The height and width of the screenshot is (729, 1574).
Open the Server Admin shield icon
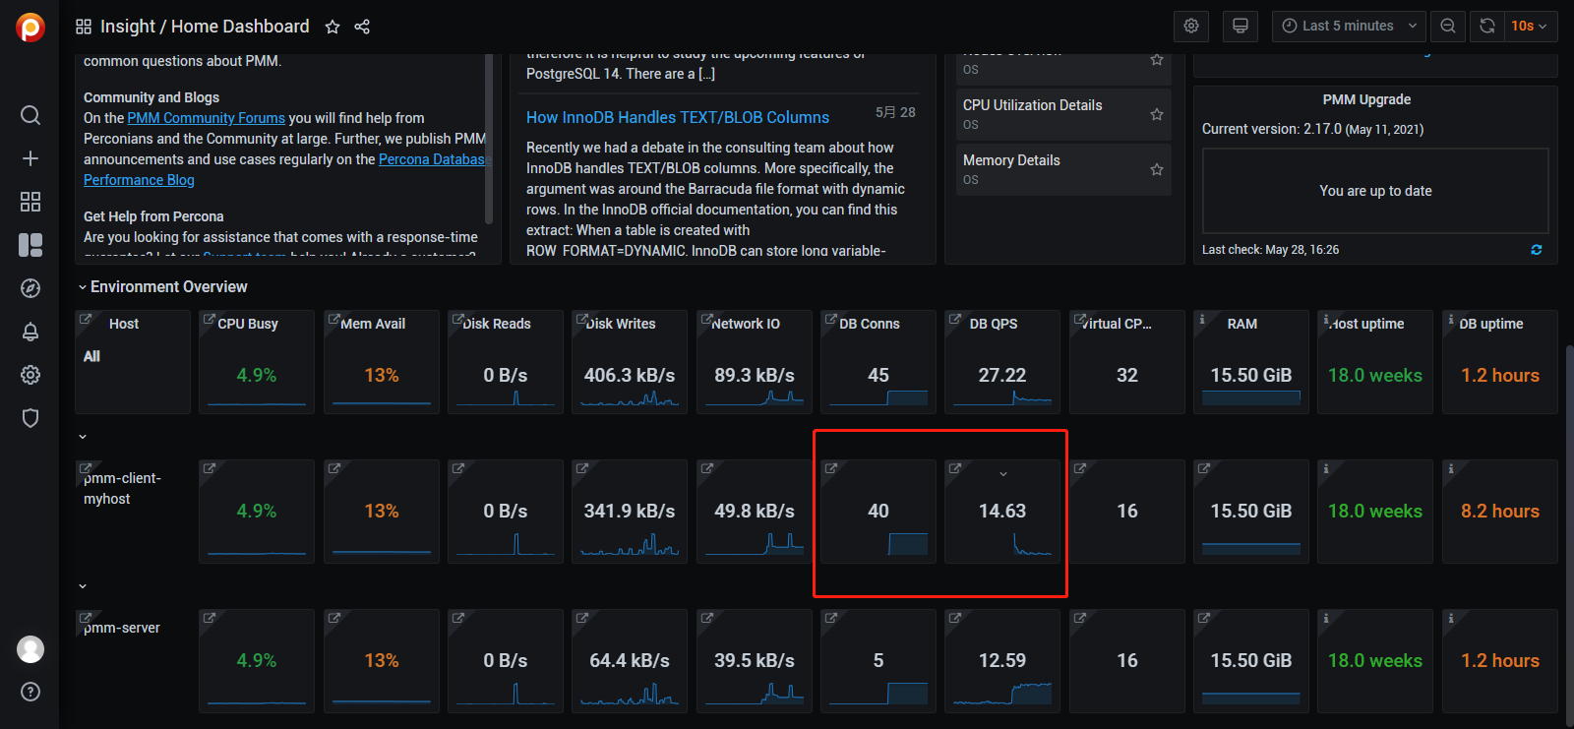[x=30, y=418]
